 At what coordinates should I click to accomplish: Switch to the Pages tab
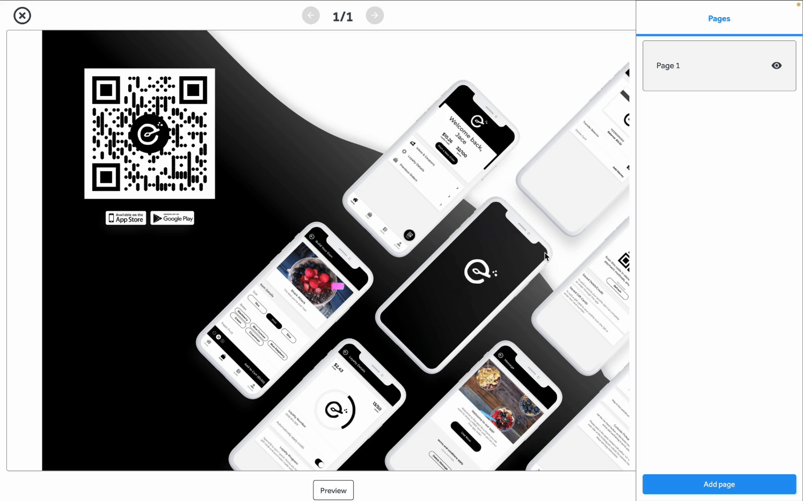719,19
